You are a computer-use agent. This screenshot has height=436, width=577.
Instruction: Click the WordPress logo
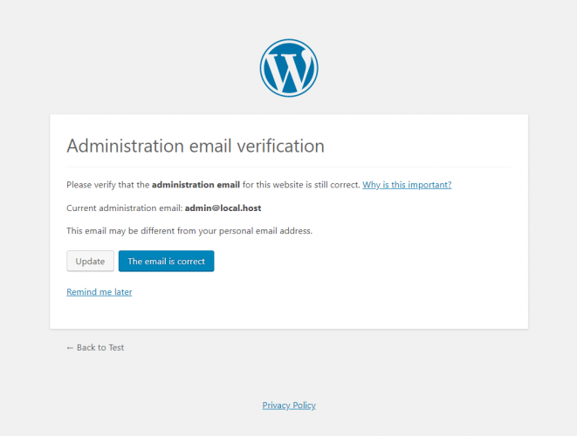(x=289, y=68)
